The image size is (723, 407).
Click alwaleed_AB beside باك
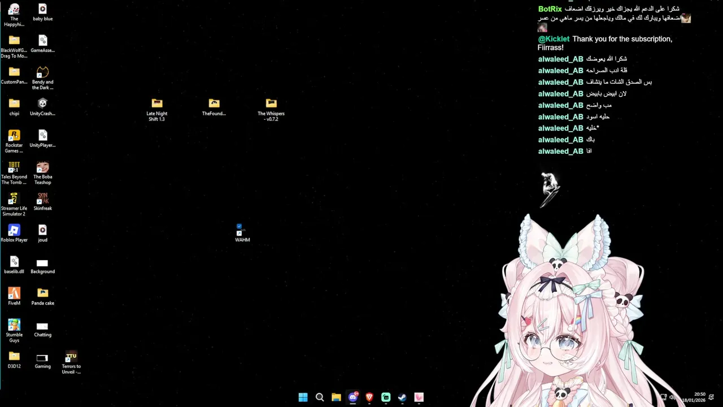pyautogui.click(x=560, y=140)
